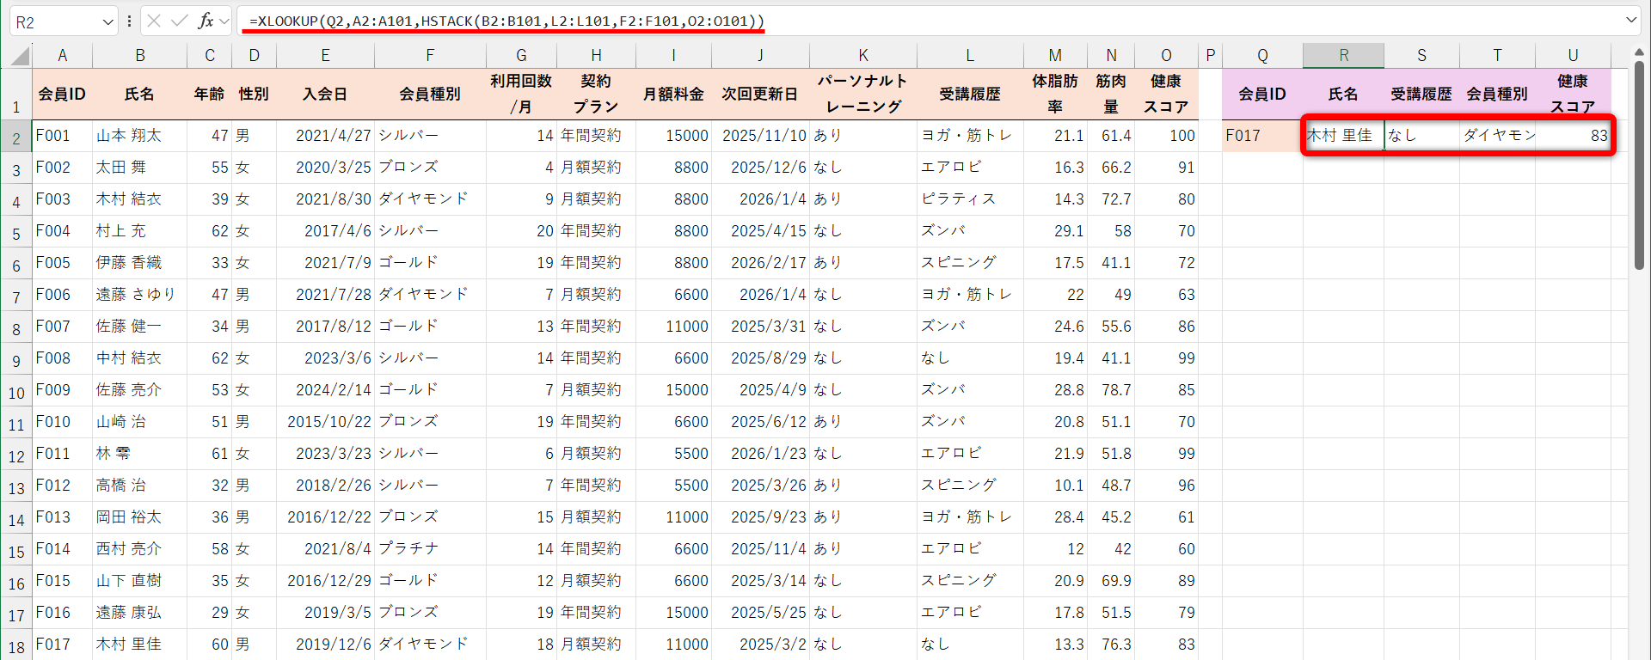Select column F header
Screen dimensions: 1651x660
click(430, 56)
